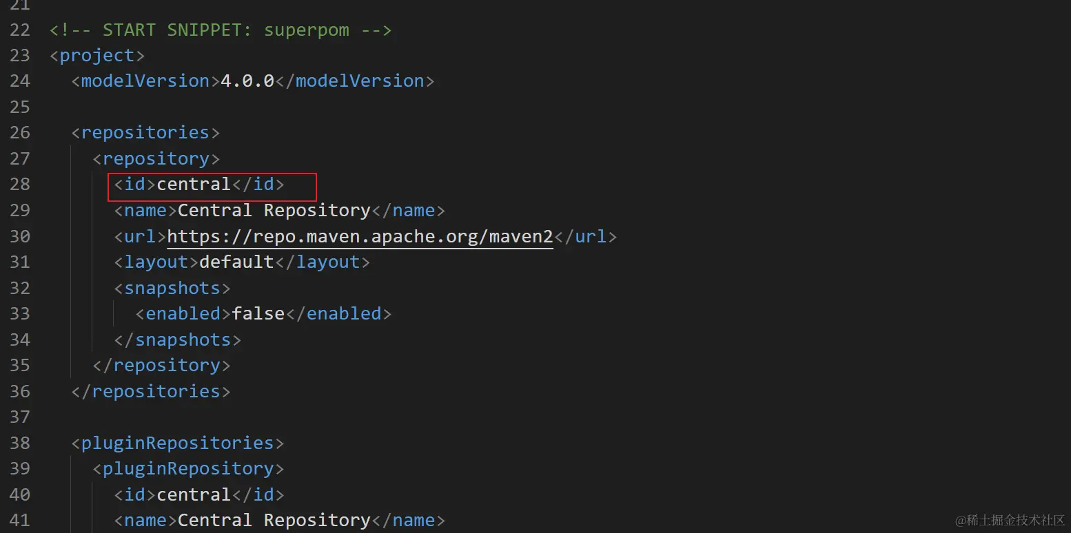
Task: Place cursor on the START SNIPPET superpom comment
Action: click(x=221, y=30)
